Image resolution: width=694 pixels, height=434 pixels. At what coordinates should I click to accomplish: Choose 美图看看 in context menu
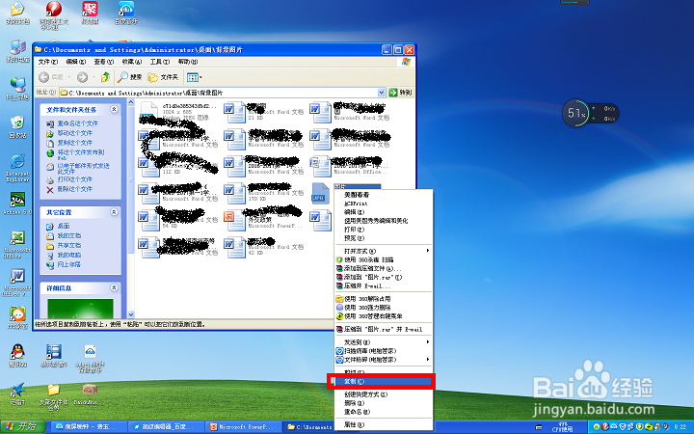[x=384, y=195]
